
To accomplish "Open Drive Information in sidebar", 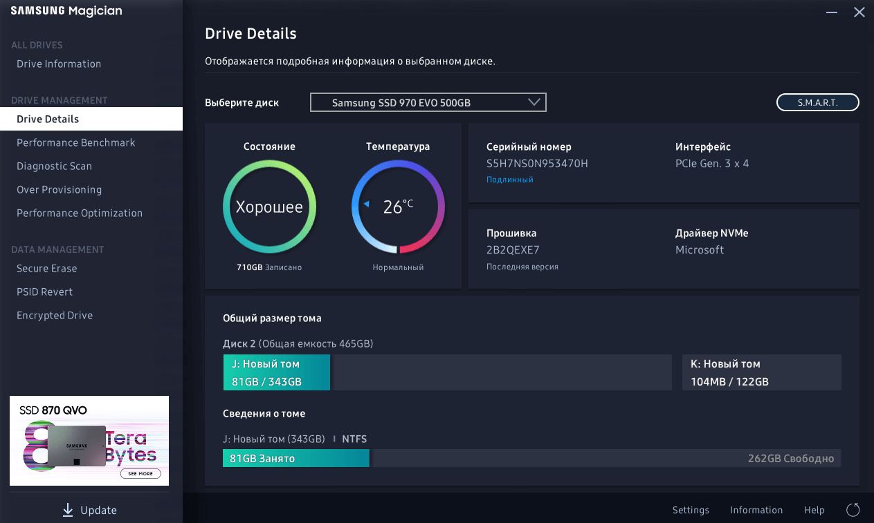I will click(59, 64).
